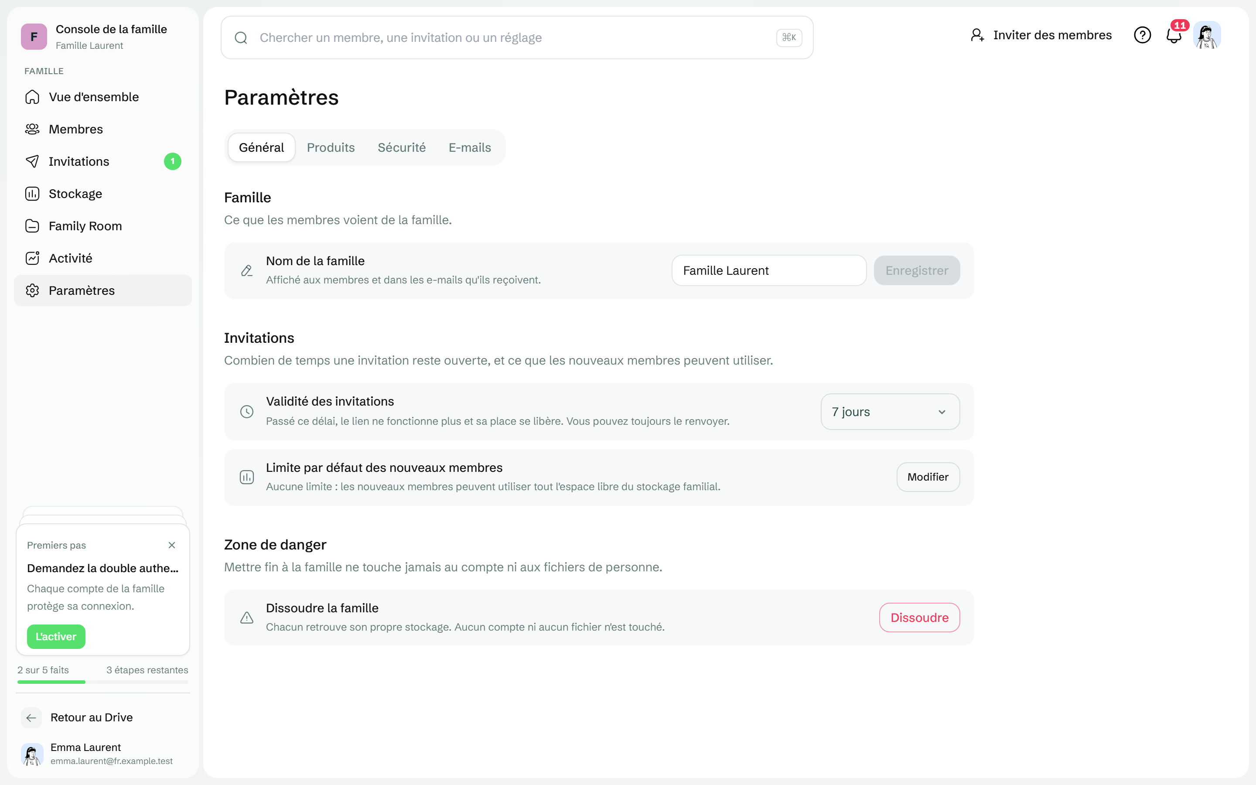Expand the 7 jours validity dropdown
1256x785 pixels.
tap(890, 412)
